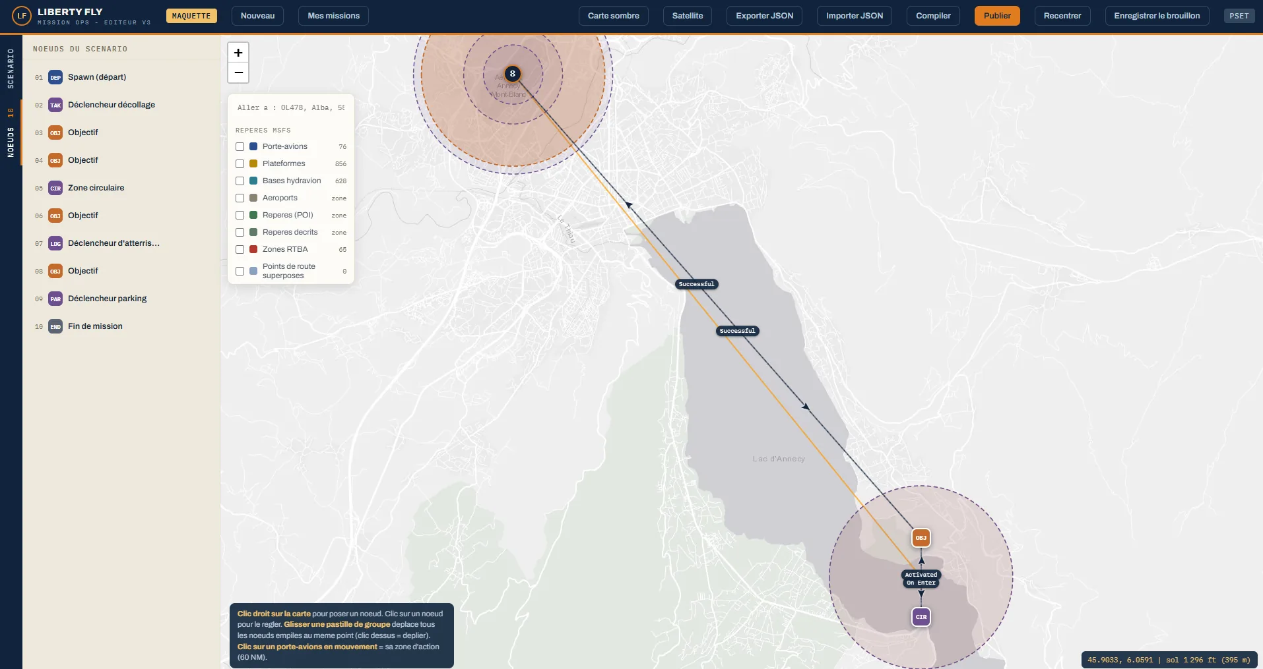Click the Liberty Fly LF logo
This screenshot has height=669, width=1263.
click(22, 16)
